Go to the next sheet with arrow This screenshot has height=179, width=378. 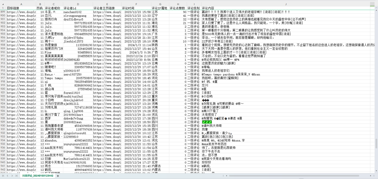pos(12,176)
